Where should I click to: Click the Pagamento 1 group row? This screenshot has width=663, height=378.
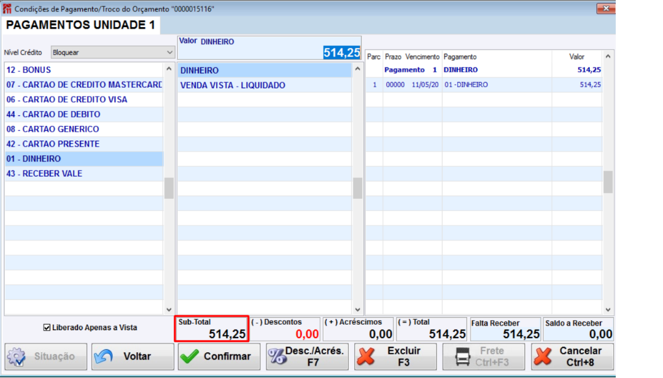pos(484,70)
